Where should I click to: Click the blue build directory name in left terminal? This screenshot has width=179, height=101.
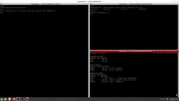click(2, 11)
